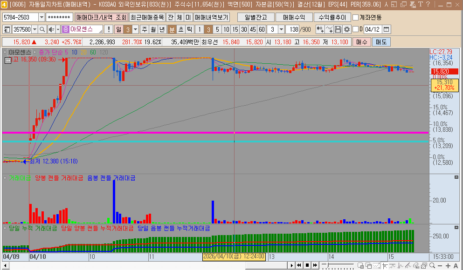Click the 매매내역보기 button
The image size is (463, 270).
212,17
